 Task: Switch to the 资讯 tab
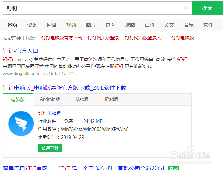click(32, 25)
